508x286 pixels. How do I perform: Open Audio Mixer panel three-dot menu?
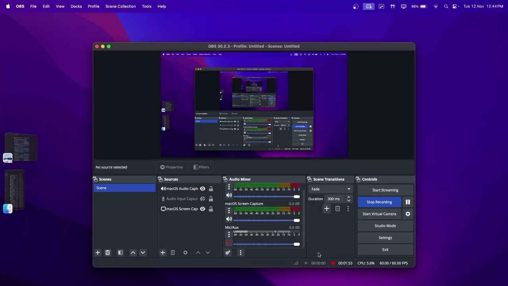[241, 253]
